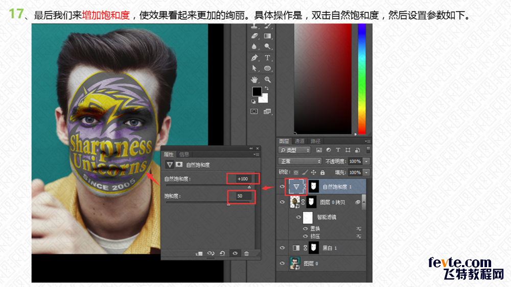Lock all padlock icon

tap(322, 172)
